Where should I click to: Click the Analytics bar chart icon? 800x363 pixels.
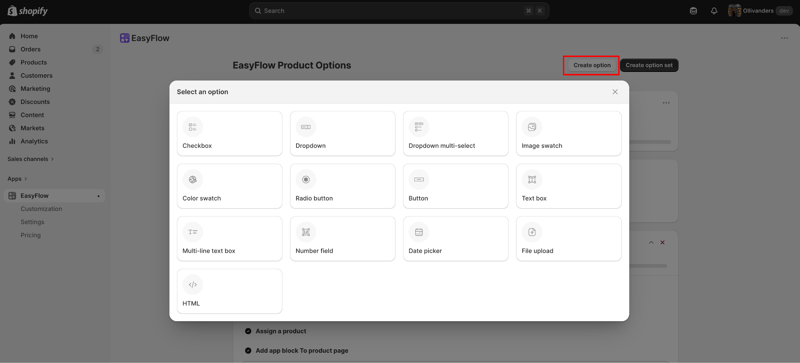coord(12,141)
